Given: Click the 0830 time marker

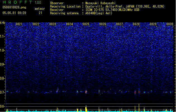Looking at the screenshot, I should click(x=170, y=24).
